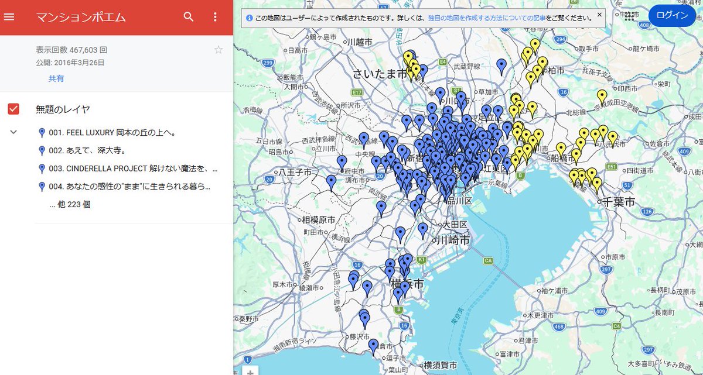Click the info icon in the notice banner
This screenshot has height=375, width=703.
pyautogui.click(x=249, y=18)
